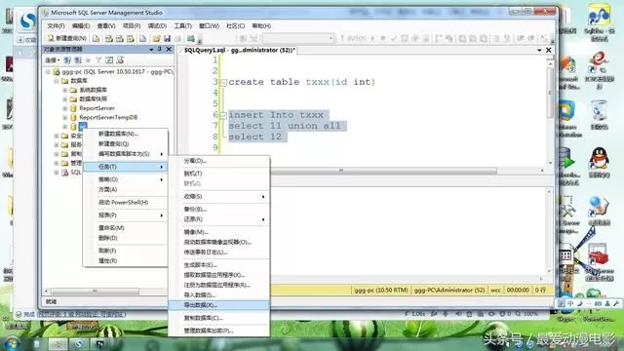624x351 pixels.
Task: Choose Import Data (导入数据) in Tasks submenu
Action: 219,294
